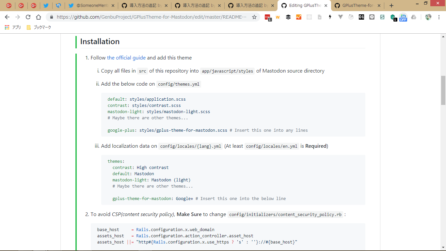Open the Vue devtools extension icon

341,17
